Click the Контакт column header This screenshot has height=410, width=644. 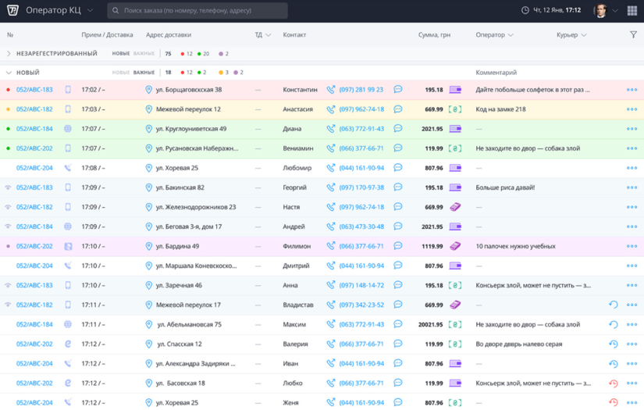294,35
